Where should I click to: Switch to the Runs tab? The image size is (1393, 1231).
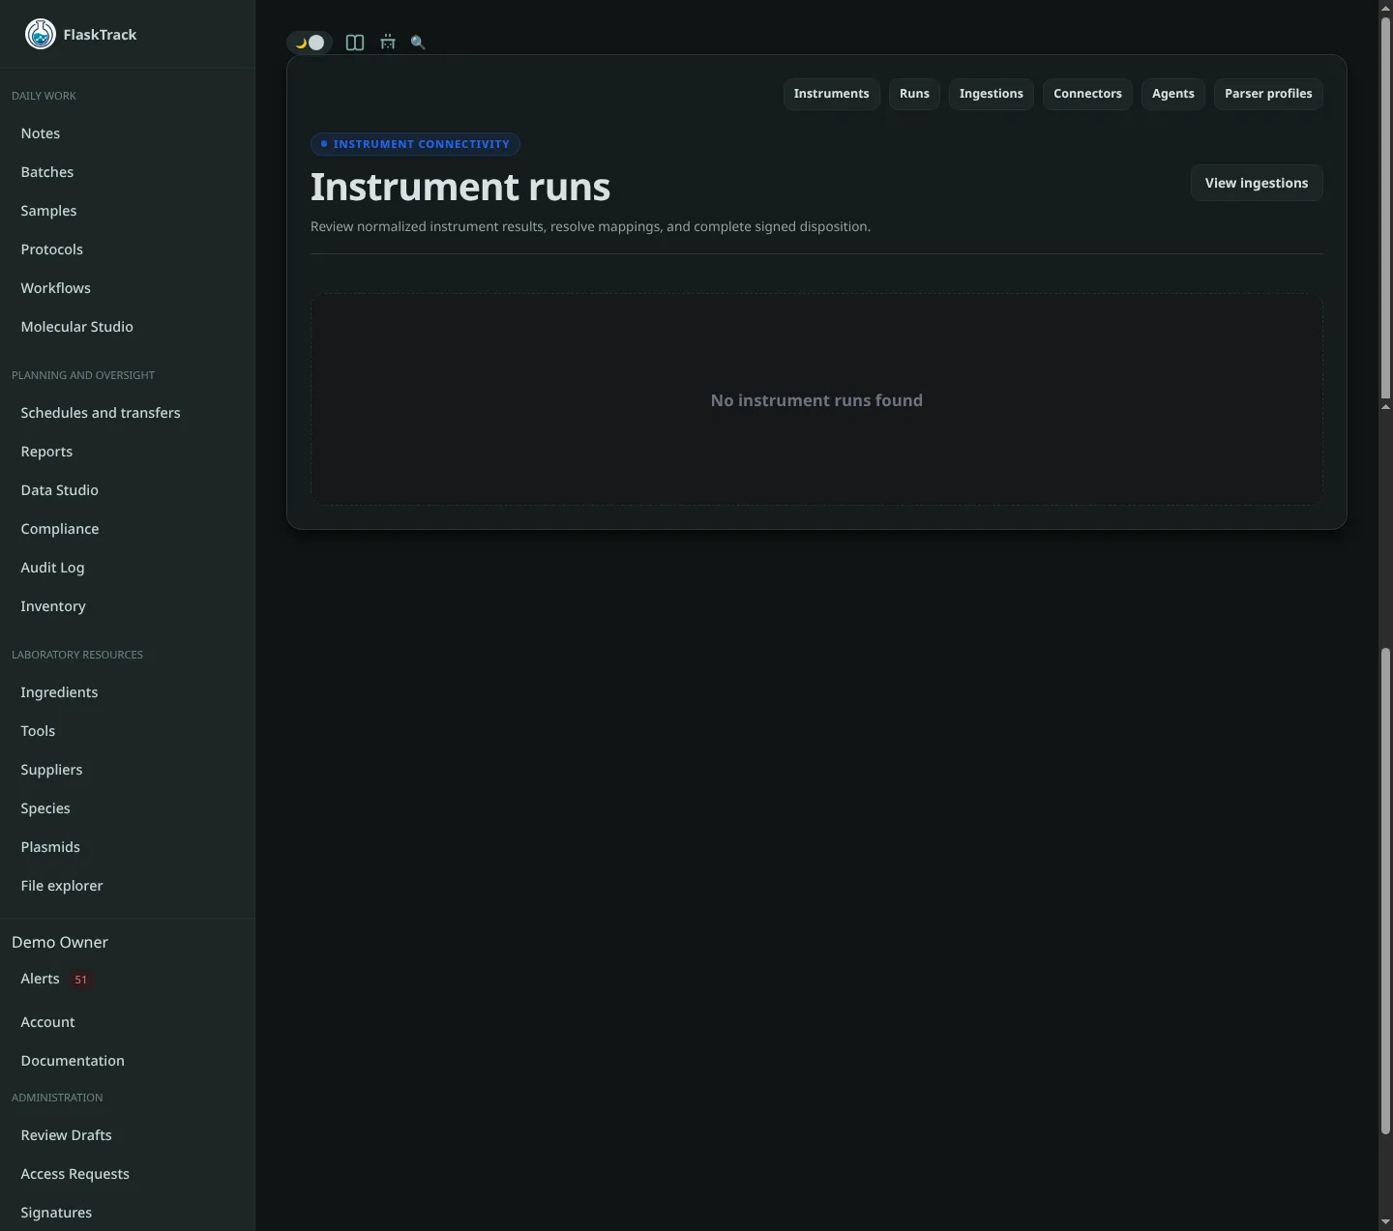tap(914, 94)
